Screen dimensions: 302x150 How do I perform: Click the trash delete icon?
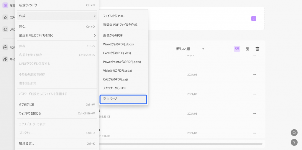click(257, 49)
